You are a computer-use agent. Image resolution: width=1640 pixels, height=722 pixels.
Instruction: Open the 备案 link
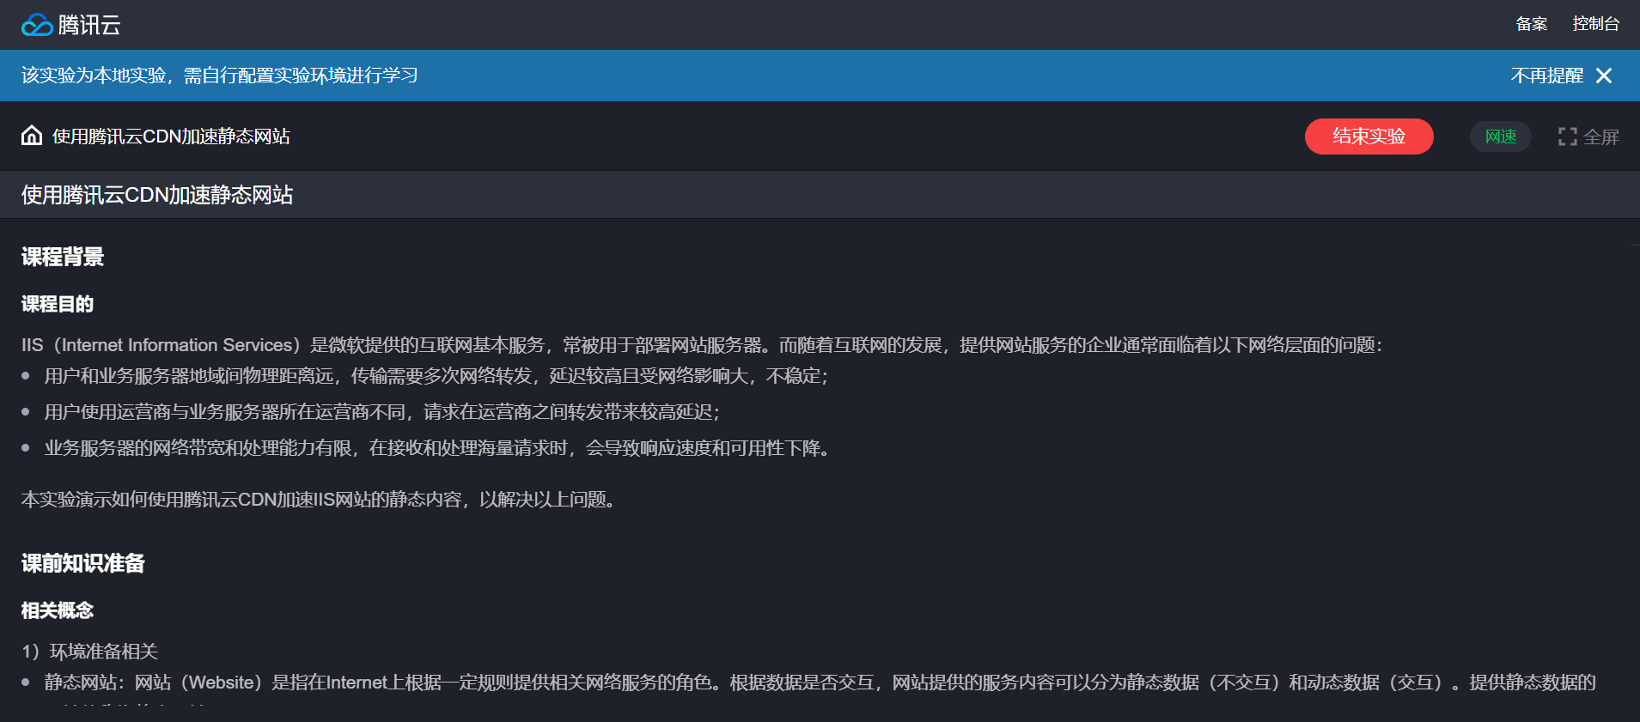coord(1531,24)
